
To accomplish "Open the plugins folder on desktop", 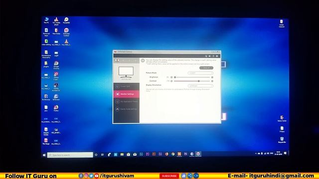I will (46, 64).
